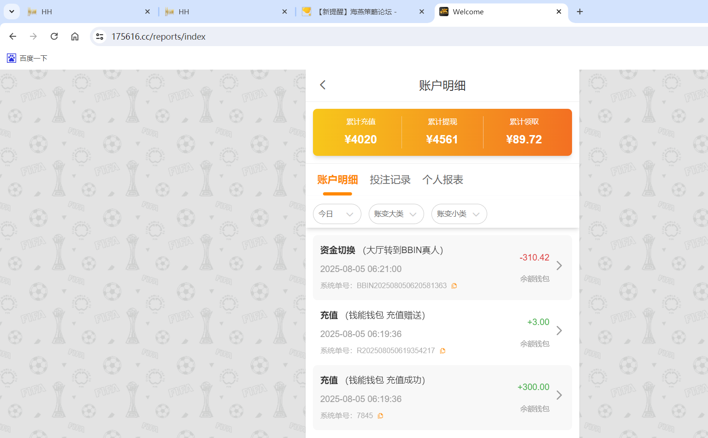Copy the system order number 7845
Image resolution: width=708 pixels, height=438 pixels.
coord(380,415)
